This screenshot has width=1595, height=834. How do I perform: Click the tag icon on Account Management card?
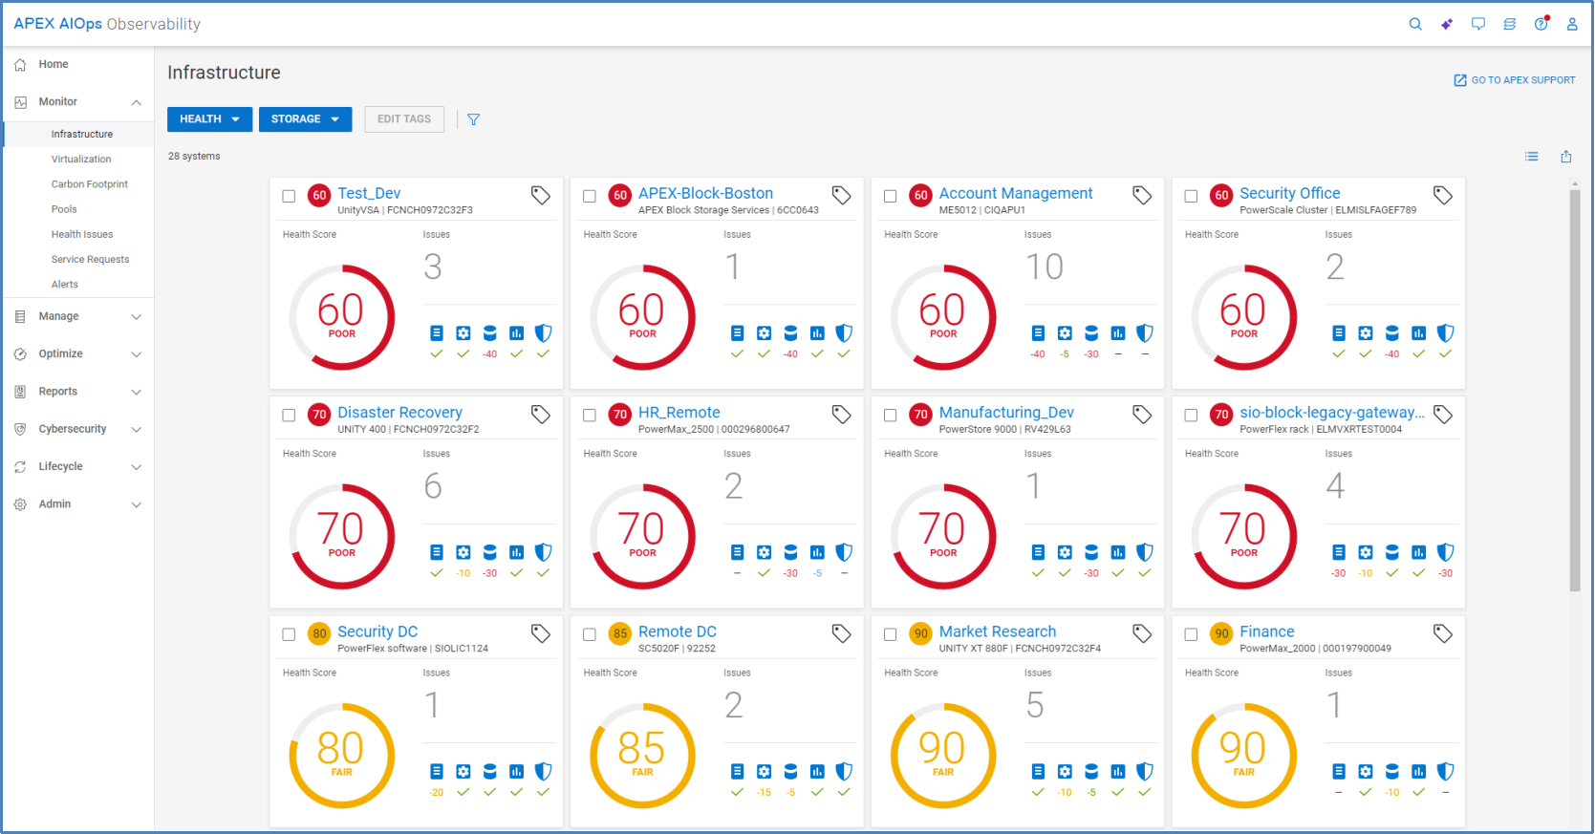1142,195
